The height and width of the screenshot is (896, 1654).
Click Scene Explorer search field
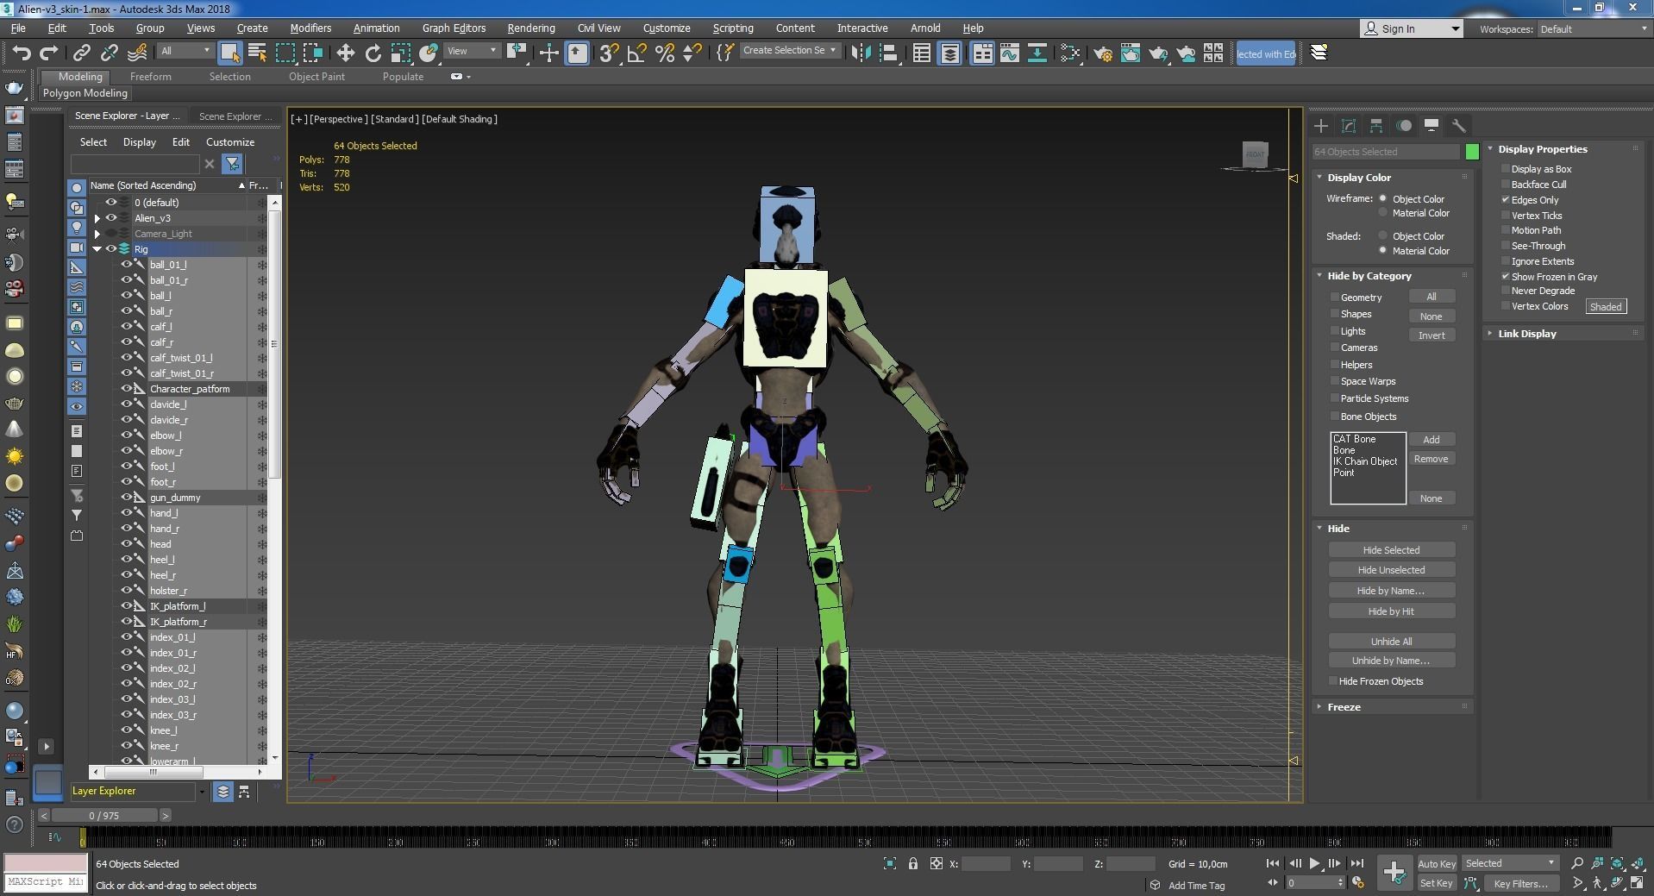coord(135,164)
